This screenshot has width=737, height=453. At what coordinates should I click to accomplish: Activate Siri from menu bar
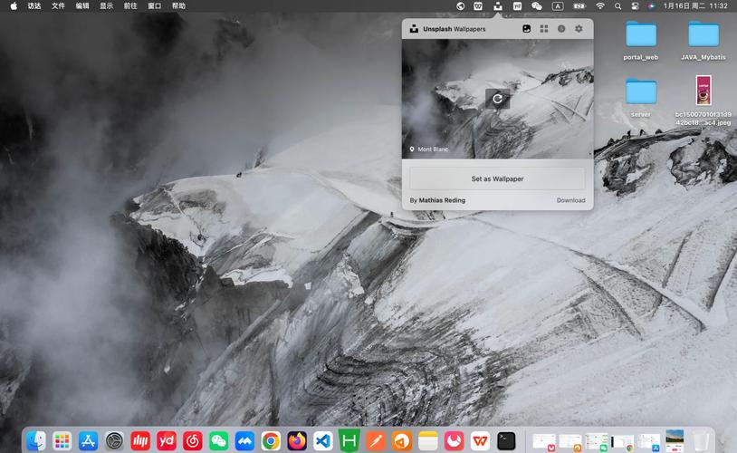coord(652,6)
